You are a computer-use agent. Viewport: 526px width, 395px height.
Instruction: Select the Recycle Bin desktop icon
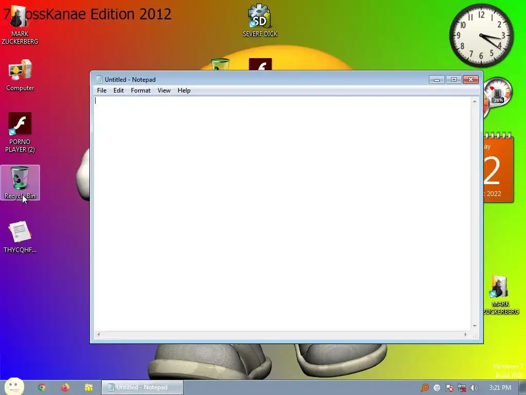click(x=20, y=183)
